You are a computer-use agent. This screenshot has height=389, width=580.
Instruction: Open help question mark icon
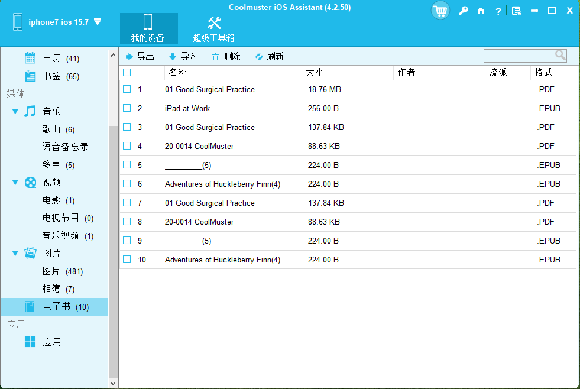click(x=498, y=11)
